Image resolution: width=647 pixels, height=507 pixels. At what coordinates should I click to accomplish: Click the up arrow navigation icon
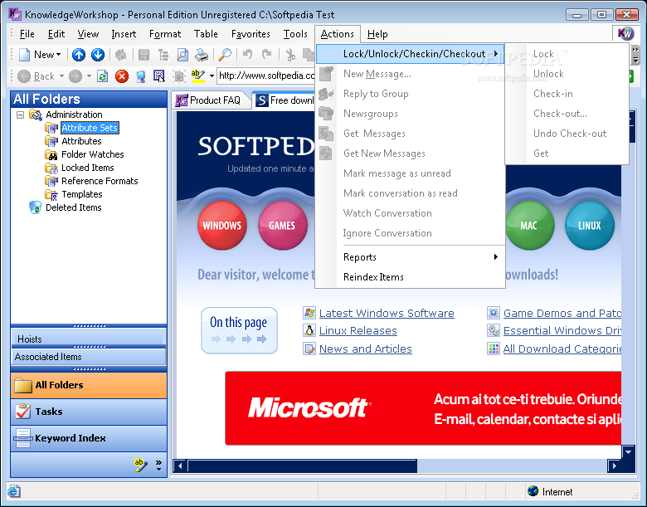79,55
